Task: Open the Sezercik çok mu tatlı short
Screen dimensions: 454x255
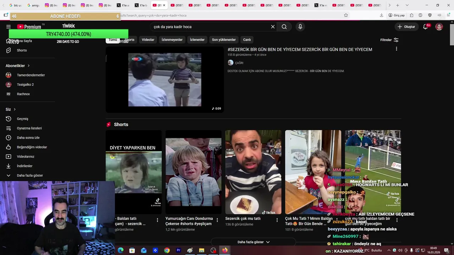Action: [253, 172]
